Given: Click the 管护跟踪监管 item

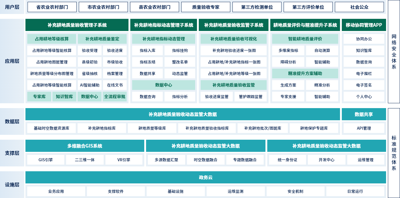Looking at the screenshot, I should coord(251,97).
